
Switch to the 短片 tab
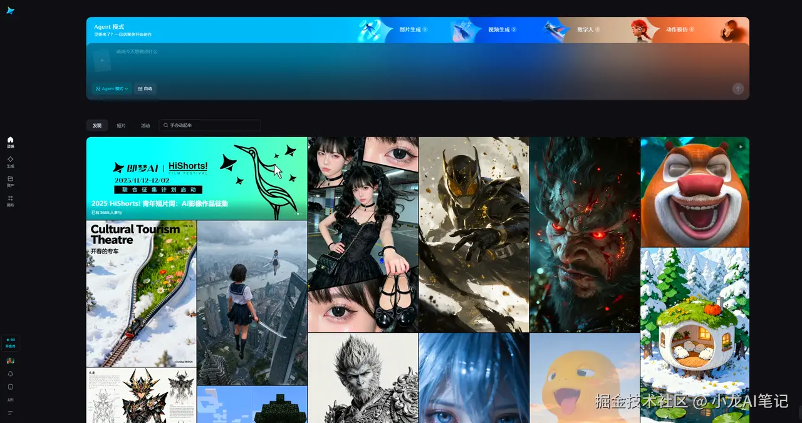(121, 125)
